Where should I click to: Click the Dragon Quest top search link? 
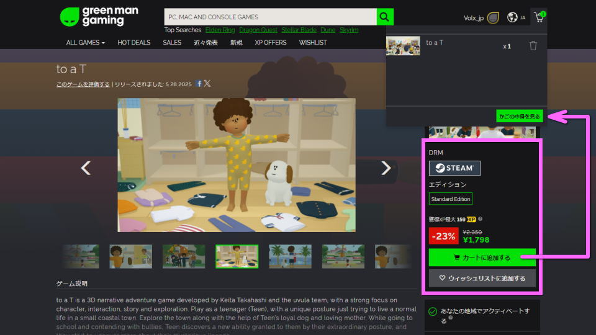[258, 30]
